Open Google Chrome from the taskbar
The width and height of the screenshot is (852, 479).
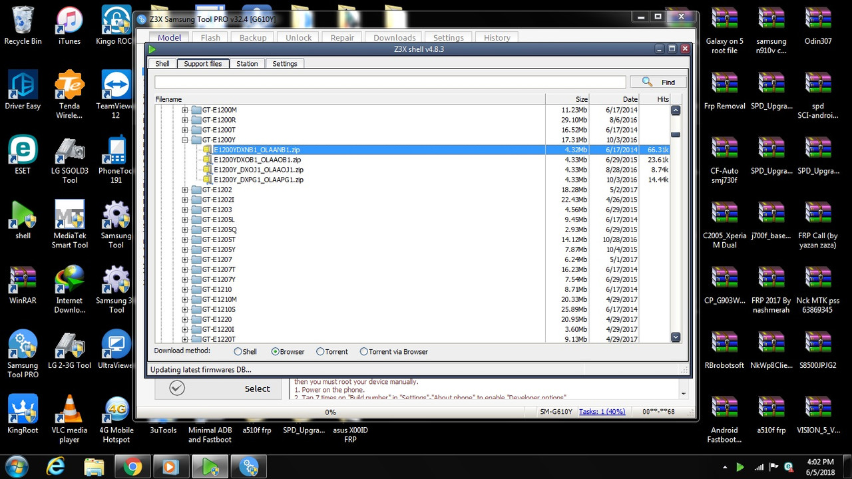[x=132, y=466]
